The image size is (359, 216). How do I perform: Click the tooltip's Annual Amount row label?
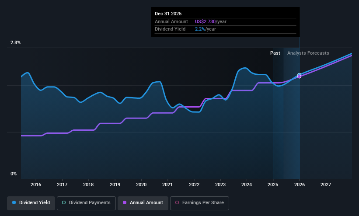coord(171,21)
